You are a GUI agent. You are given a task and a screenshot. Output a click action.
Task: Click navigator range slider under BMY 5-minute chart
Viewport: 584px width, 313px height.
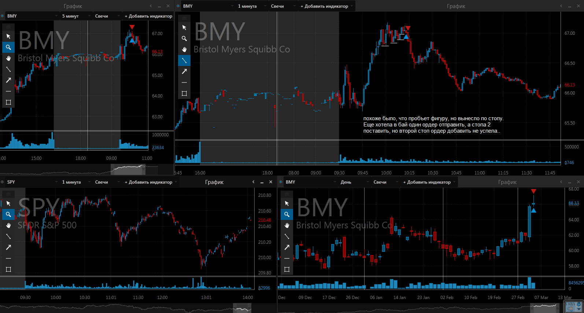(128, 169)
